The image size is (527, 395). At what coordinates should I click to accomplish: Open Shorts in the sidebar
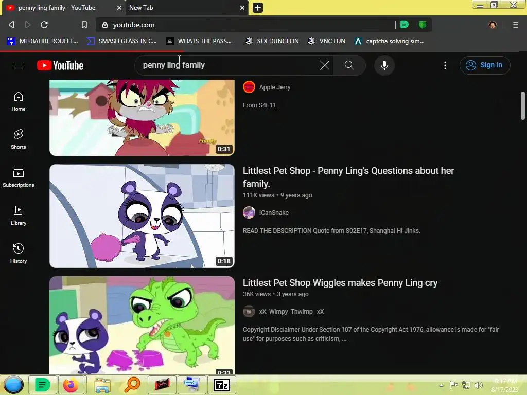(19, 139)
